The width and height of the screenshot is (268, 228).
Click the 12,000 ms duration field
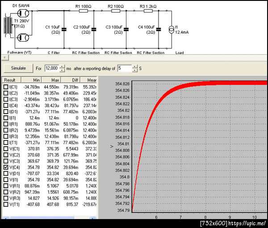(x=52, y=68)
